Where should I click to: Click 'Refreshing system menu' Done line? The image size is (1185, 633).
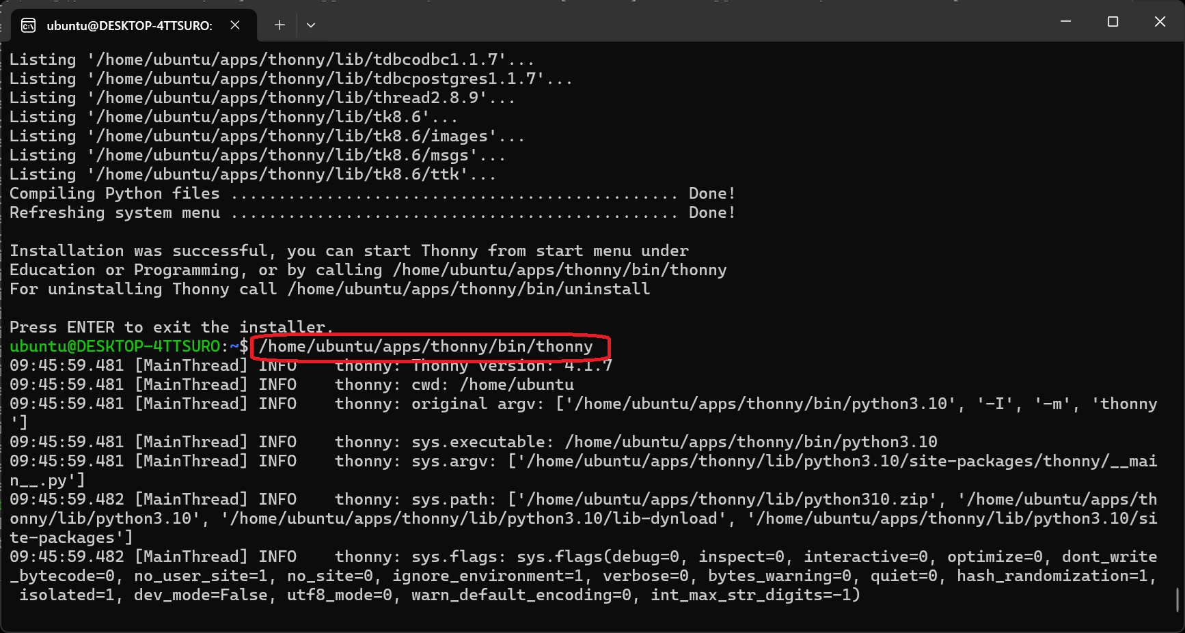click(372, 212)
